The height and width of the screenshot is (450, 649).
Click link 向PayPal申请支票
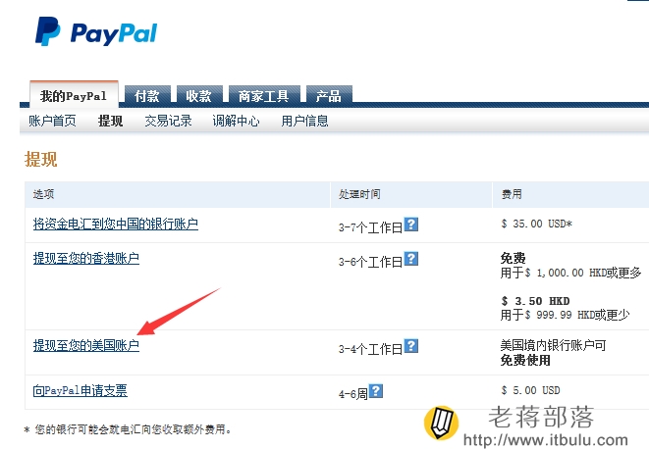80,390
